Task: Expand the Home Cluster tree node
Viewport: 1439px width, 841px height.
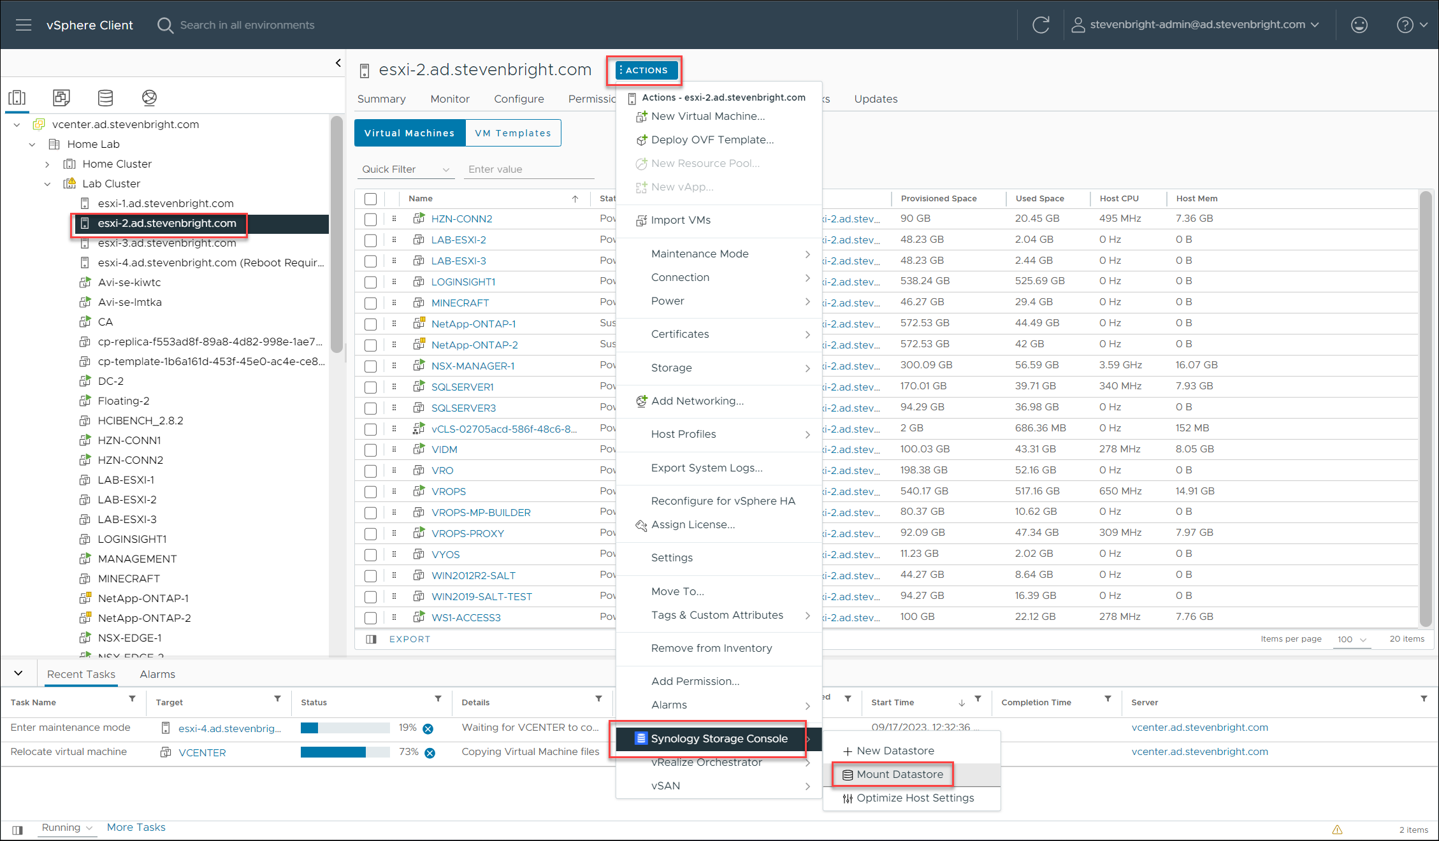Action: (47, 164)
